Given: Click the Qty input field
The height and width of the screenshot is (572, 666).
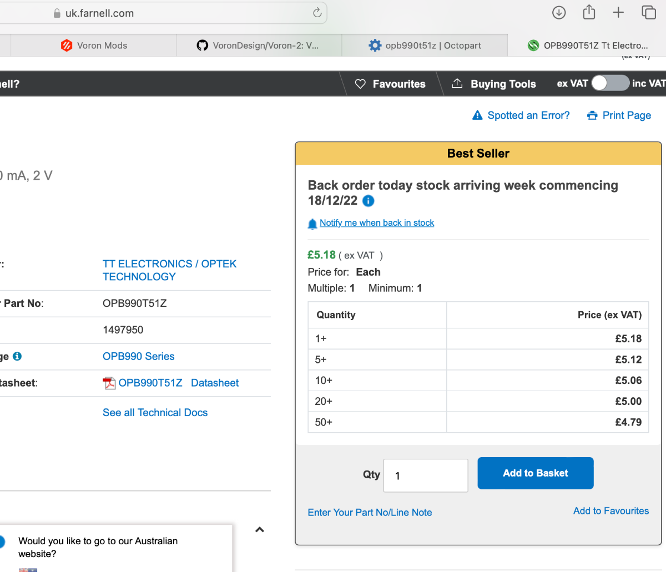Looking at the screenshot, I should tap(426, 475).
